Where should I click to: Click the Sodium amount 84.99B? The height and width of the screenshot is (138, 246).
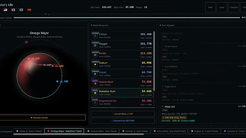(x=147, y=63)
